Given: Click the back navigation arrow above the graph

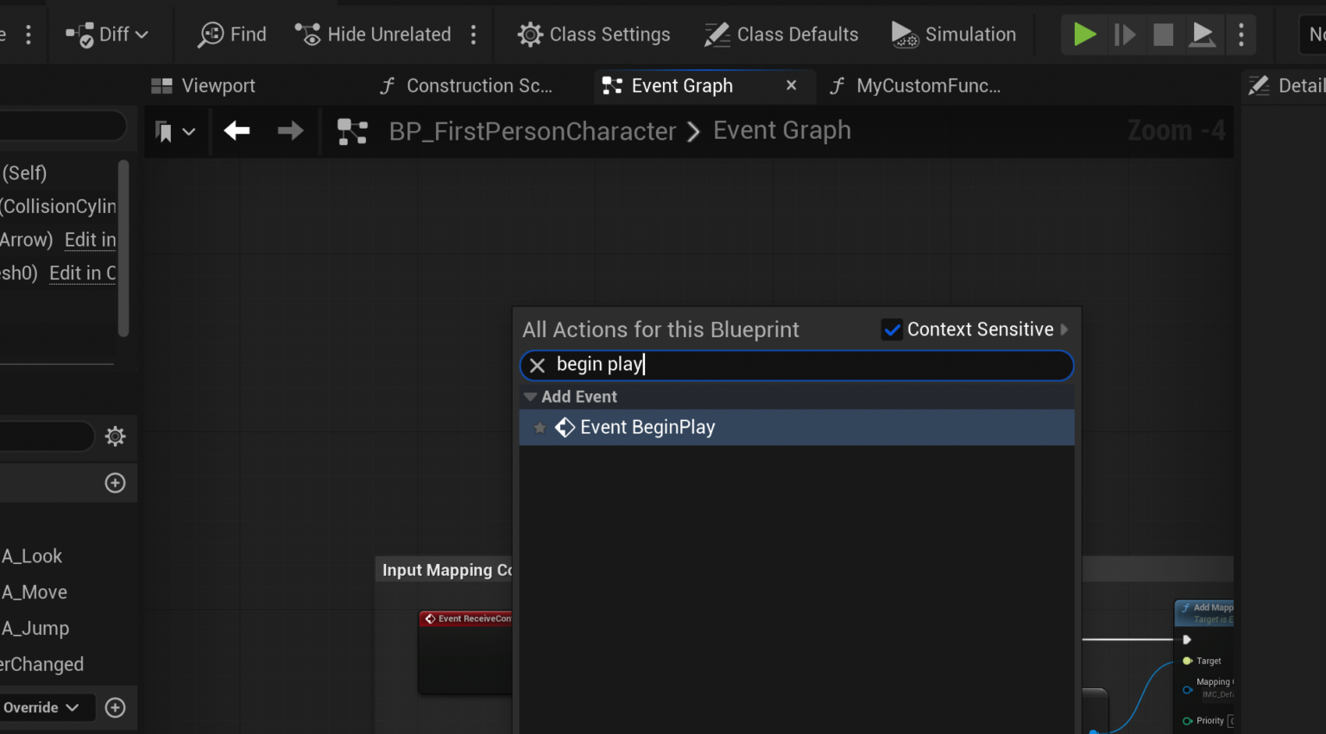Looking at the screenshot, I should 236,131.
